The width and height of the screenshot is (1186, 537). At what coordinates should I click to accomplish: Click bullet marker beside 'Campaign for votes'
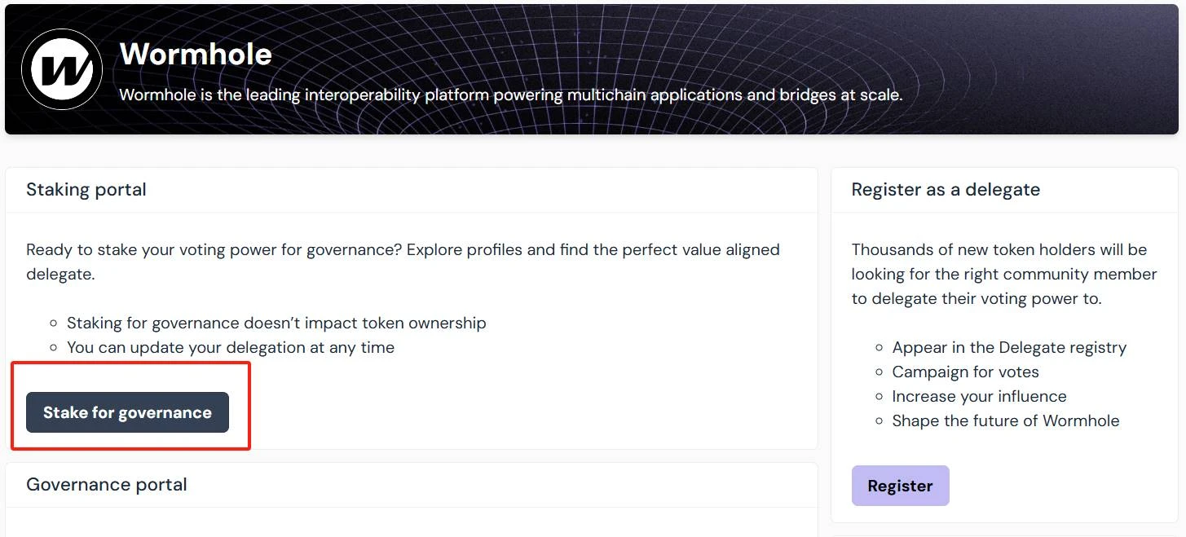(879, 372)
